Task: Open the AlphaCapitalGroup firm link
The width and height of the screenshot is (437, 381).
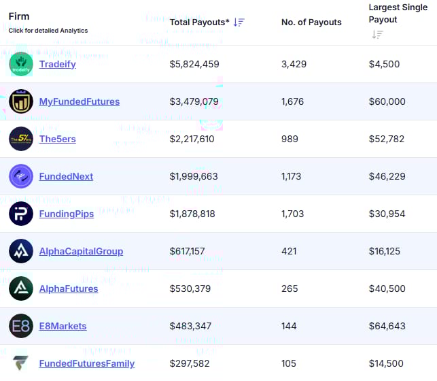Action: (81, 251)
